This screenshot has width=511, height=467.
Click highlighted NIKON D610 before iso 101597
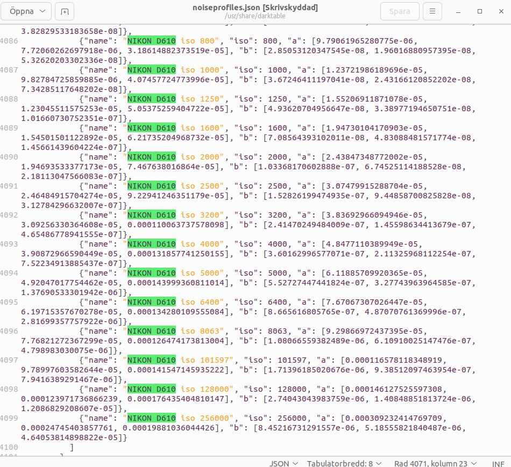[152, 360]
